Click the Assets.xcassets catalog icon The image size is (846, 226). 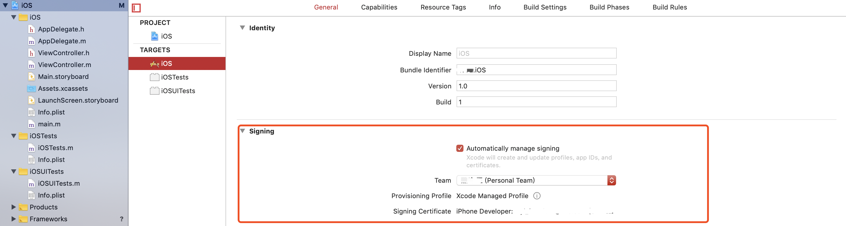click(x=31, y=88)
